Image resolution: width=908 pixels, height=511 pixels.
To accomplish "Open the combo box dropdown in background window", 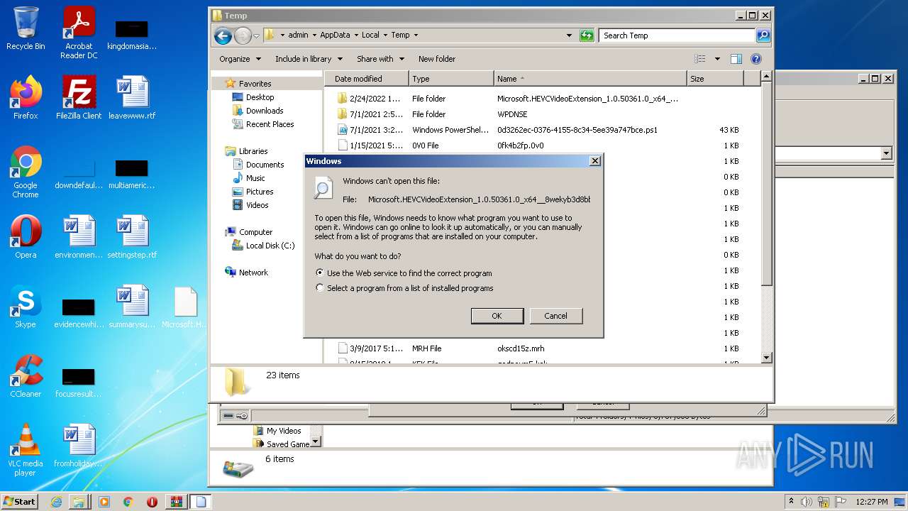I will 886,153.
